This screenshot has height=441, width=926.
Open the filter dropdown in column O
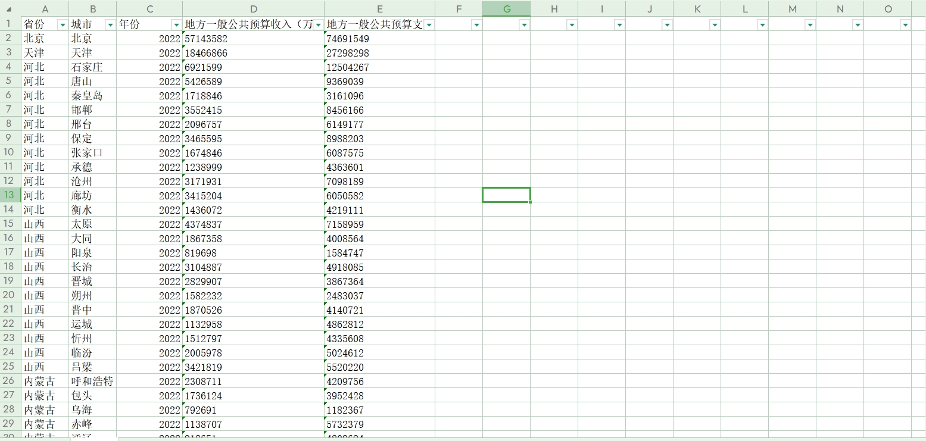(905, 24)
